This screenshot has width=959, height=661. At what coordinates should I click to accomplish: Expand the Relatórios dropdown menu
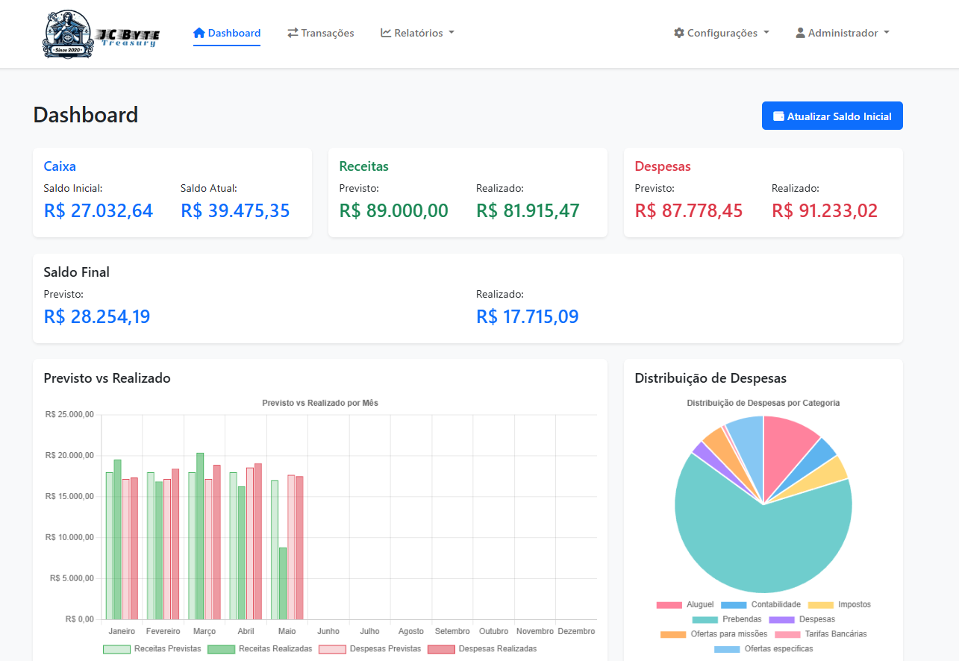418,33
